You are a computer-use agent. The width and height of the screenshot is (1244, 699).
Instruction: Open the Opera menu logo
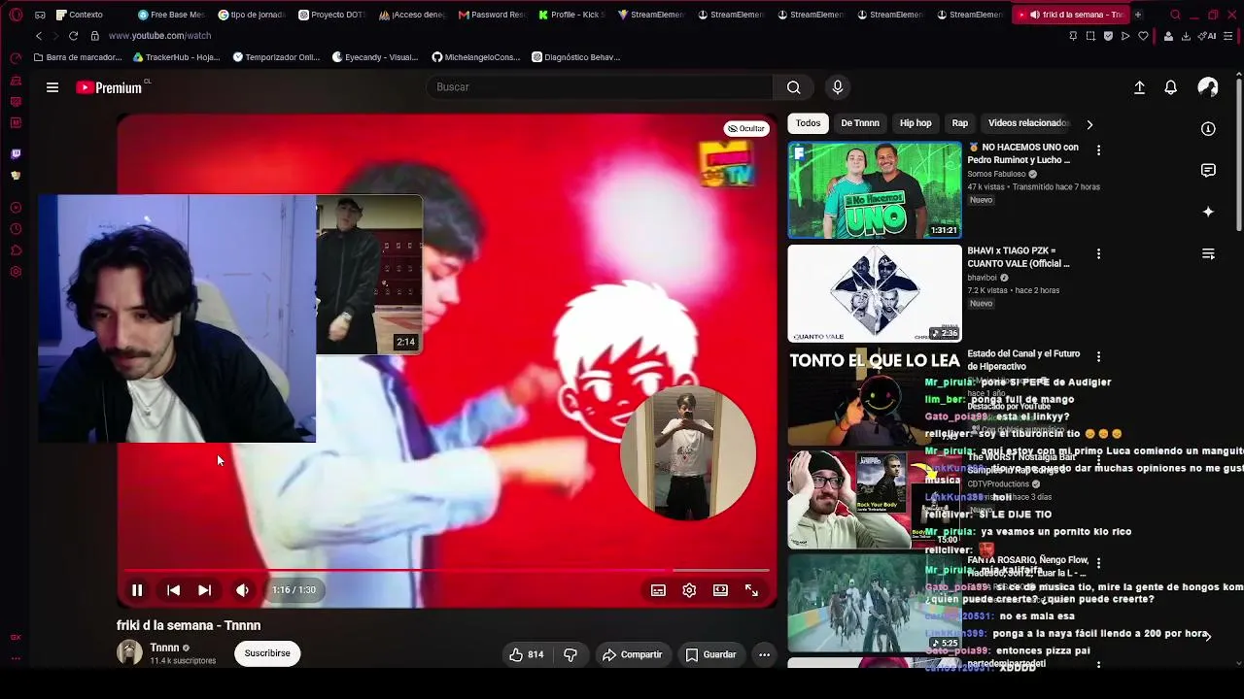(x=16, y=15)
